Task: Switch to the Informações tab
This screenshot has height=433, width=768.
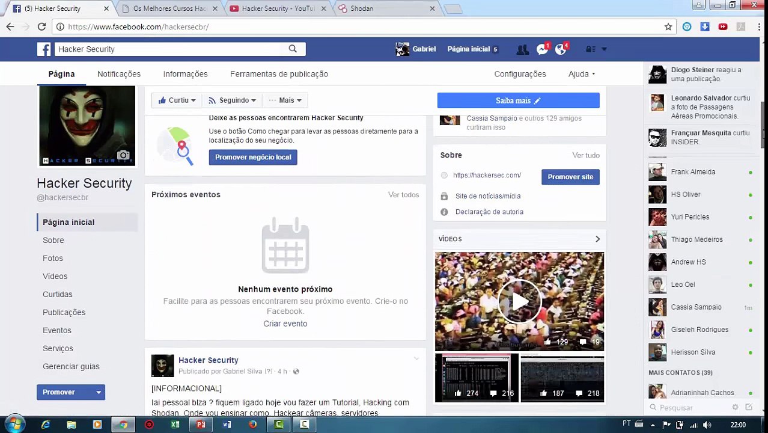Action: [x=185, y=74]
